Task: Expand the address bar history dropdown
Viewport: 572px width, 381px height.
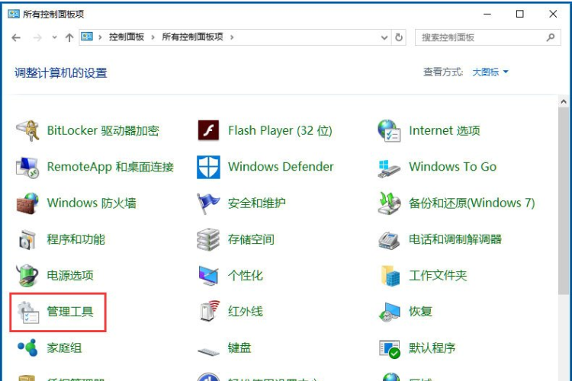Action: 384,37
